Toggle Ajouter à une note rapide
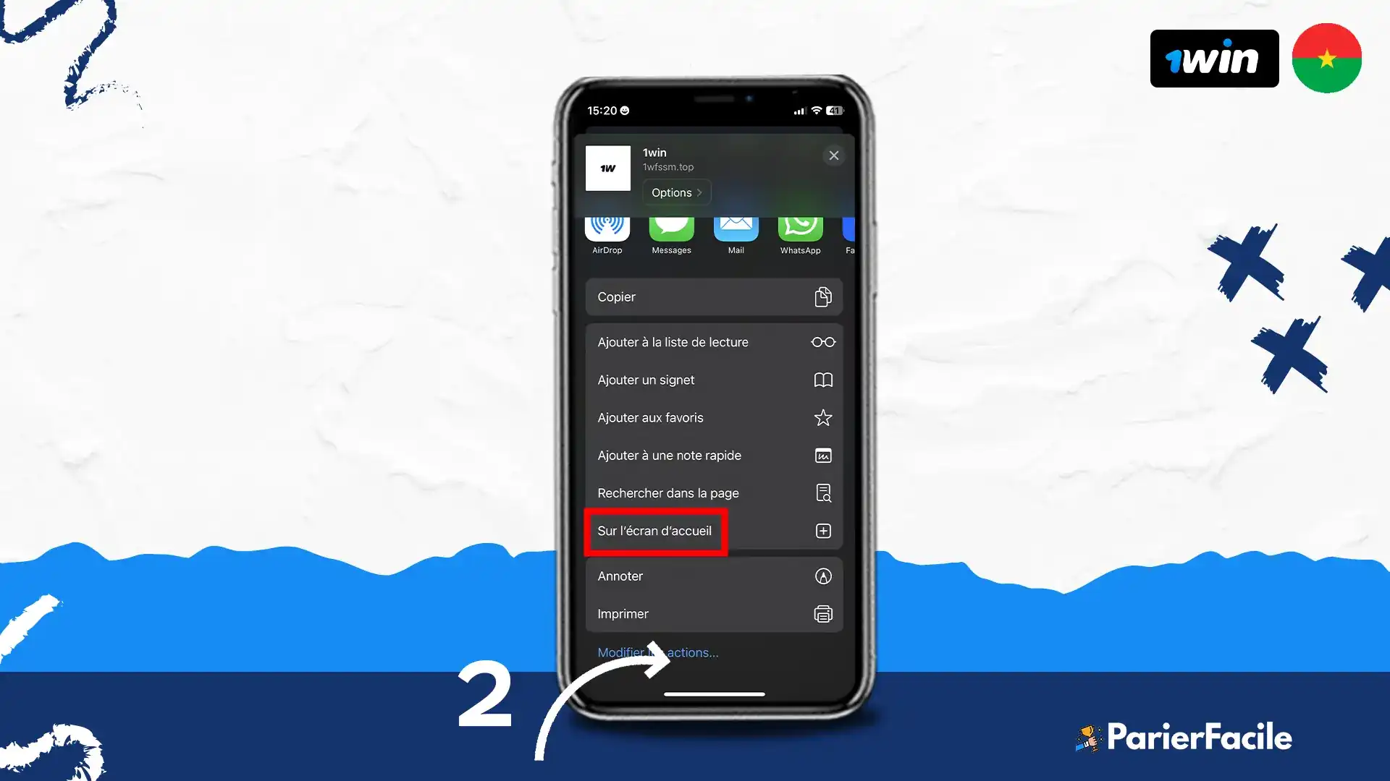This screenshot has height=781, width=1390. [713, 455]
